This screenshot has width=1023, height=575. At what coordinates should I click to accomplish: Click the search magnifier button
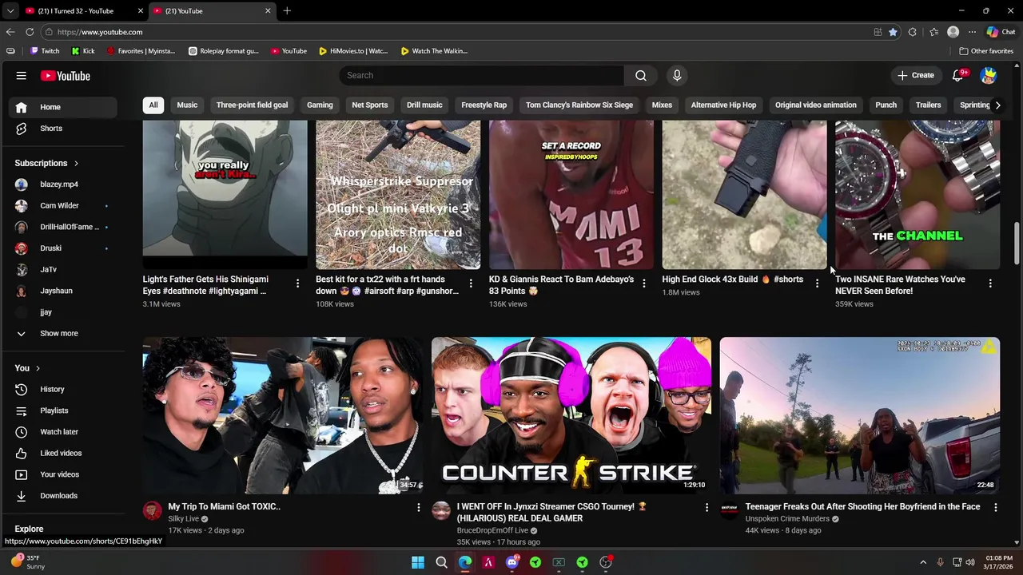[x=640, y=75]
